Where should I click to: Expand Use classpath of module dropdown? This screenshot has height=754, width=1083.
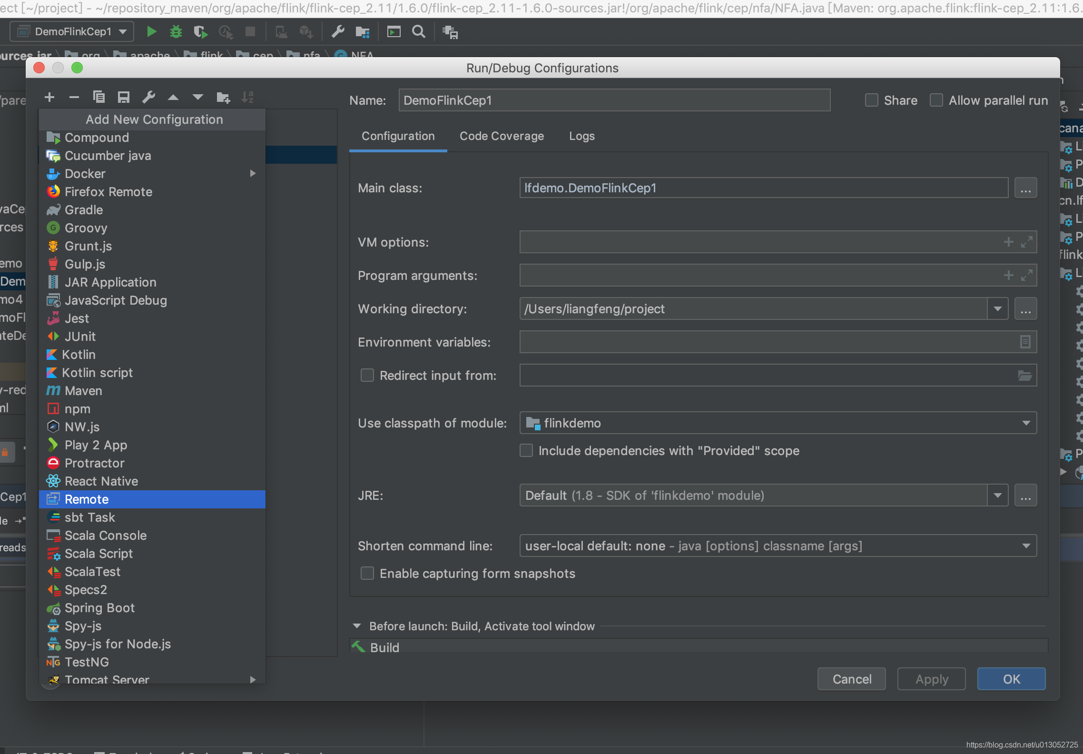1026,422
